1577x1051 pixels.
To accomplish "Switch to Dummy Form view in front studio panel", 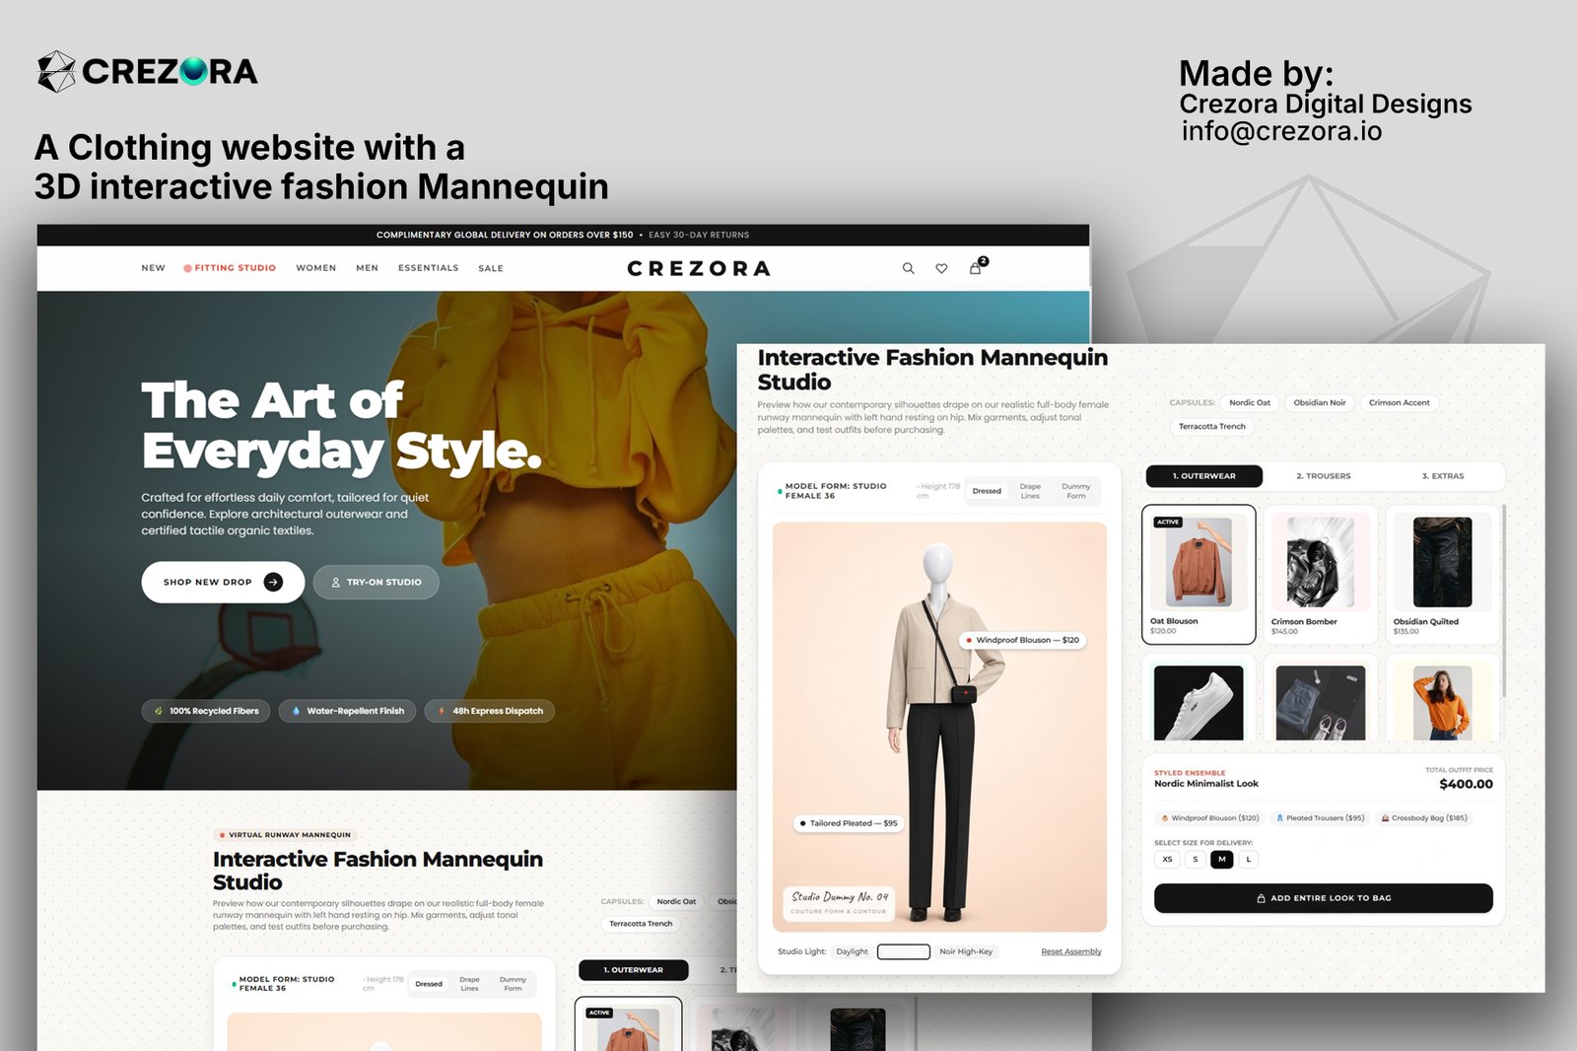I will pyautogui.click(x=1076, y=491).
